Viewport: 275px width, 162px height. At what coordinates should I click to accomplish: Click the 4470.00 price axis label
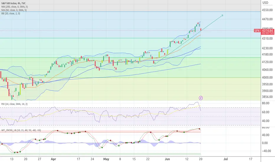point(267,19)
